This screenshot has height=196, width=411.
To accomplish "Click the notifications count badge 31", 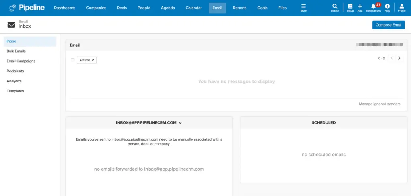I will pyautogui.click(x=378, y=5).
